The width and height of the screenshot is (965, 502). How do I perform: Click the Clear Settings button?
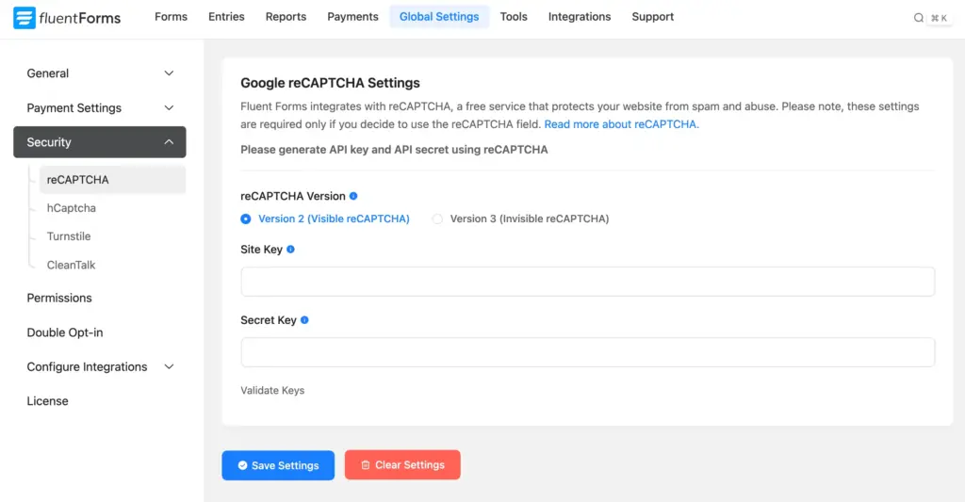point(402,465)
